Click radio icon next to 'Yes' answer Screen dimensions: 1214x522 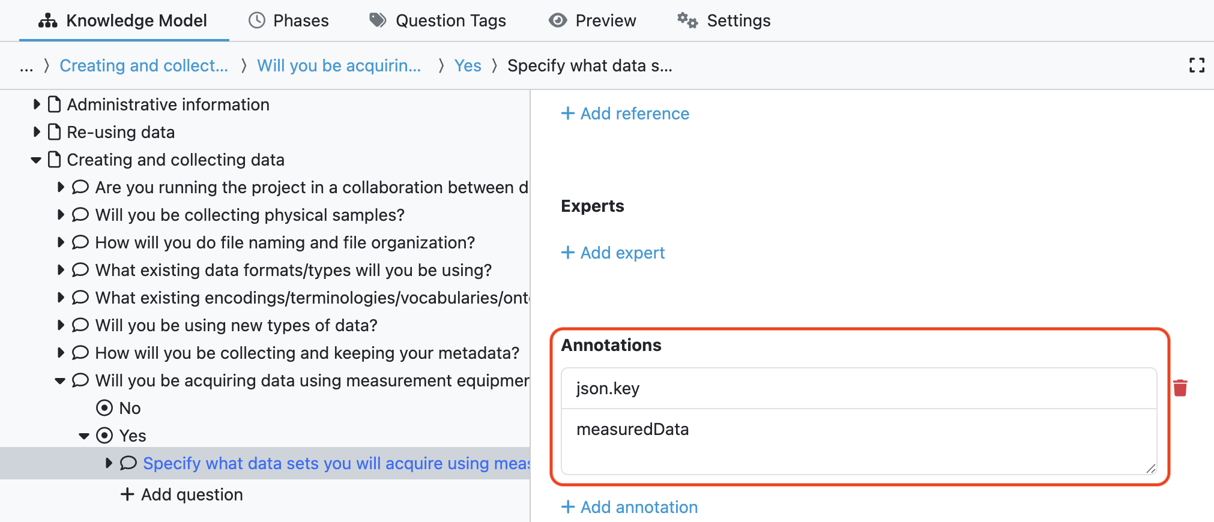point(104,436)
